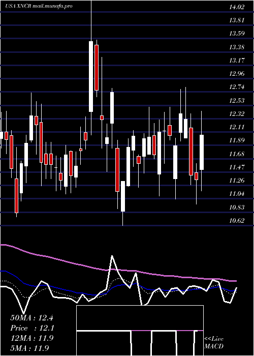This screenshot has height=356, width=254.
Task: Click the 11.68 price axis label
Action: [237, 154]
